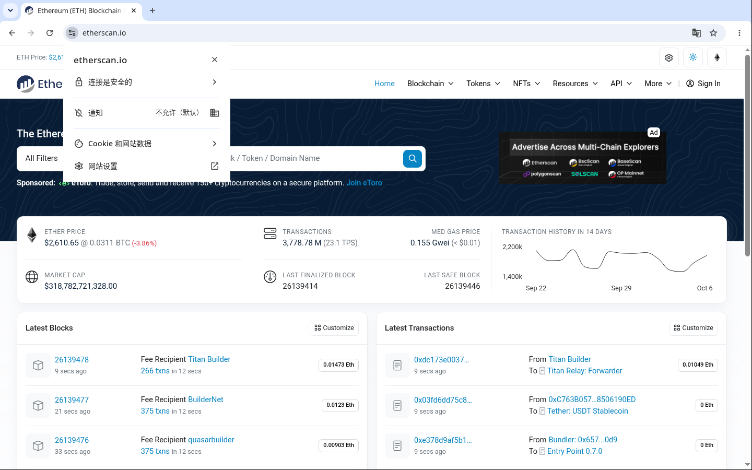Open the Chrome three-dot menu
Screen dimensions: 752x470
pos(739,33)
